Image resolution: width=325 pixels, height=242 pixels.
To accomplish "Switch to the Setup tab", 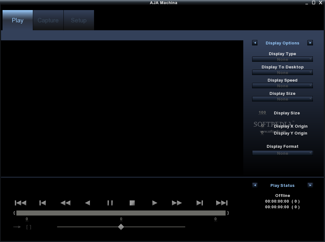I will point(79,20).
